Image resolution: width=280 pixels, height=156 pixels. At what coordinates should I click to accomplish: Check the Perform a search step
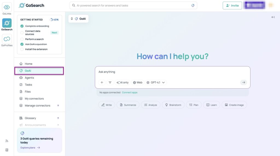coord(22,39)
